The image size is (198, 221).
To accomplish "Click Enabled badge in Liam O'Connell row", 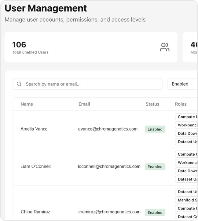I will point(155,167).
